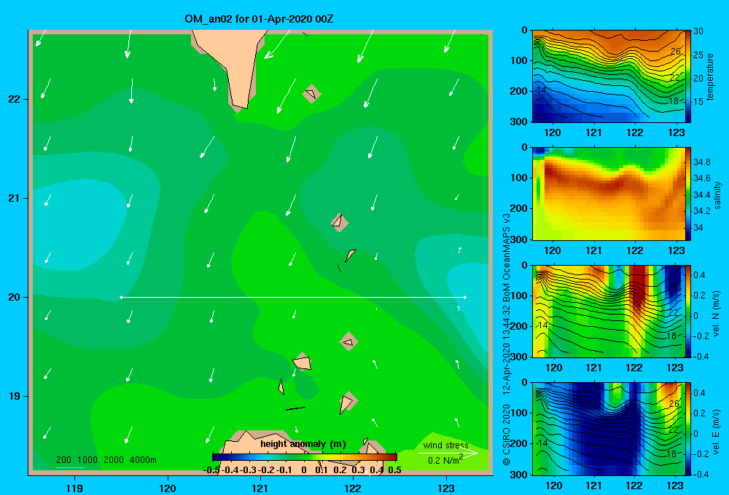The height and width of the screenshot is (495, 729).
Task: Click latitude tick label 20 on main map axis
Action: click(x=15, y=297)
